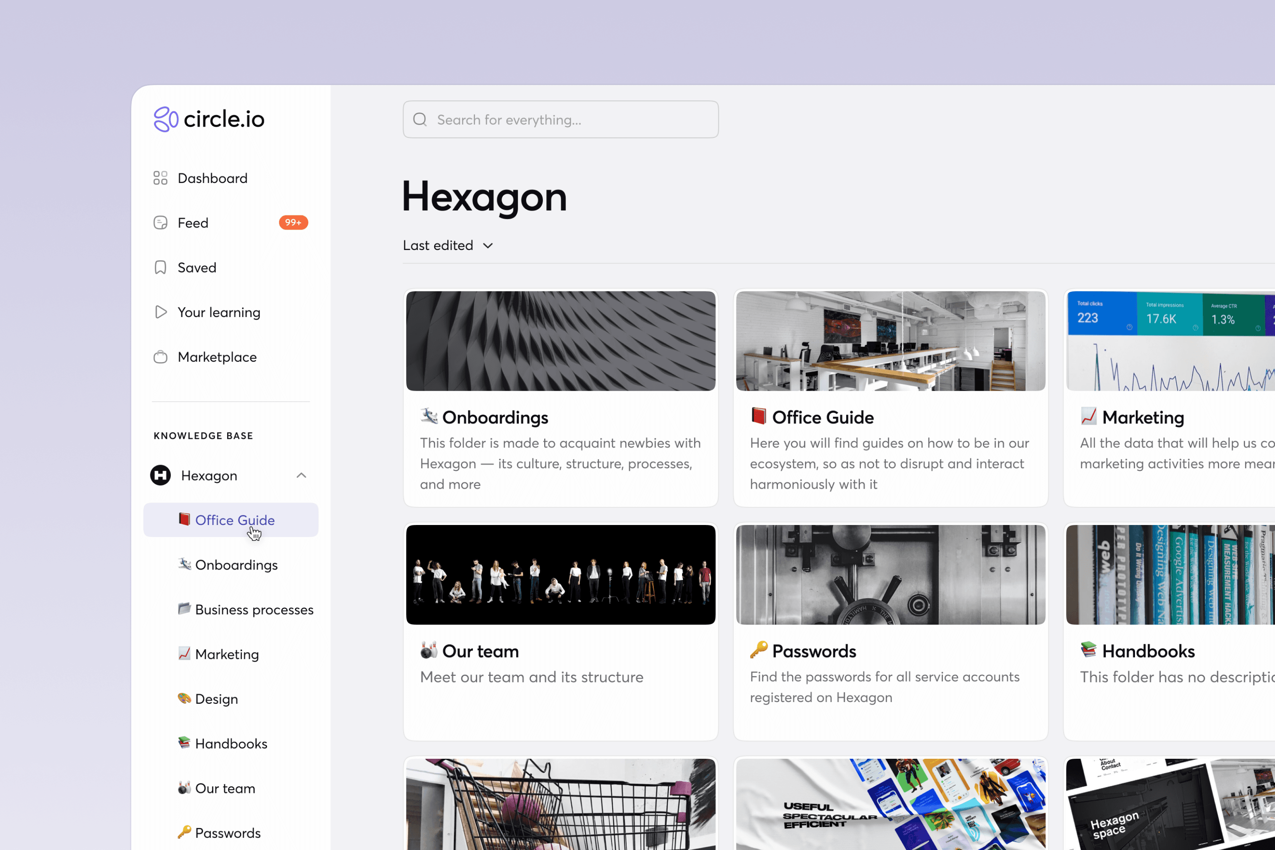Open Marketplace from sidebar menu
Screen dimensions: 1275x850
click(x=217, y=357)
